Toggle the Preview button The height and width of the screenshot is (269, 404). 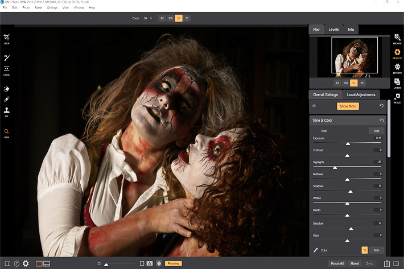(x=174, y=263)
